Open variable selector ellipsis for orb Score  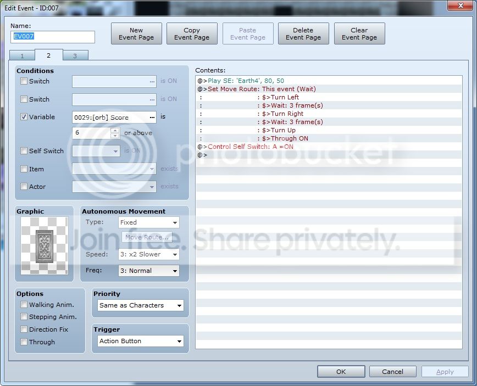point(152,118)
